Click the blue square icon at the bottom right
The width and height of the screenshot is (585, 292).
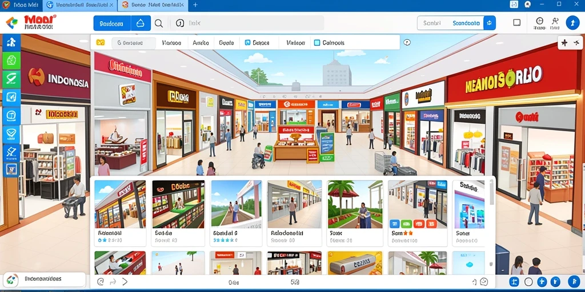pyautogui.click(x=515, y=282)
